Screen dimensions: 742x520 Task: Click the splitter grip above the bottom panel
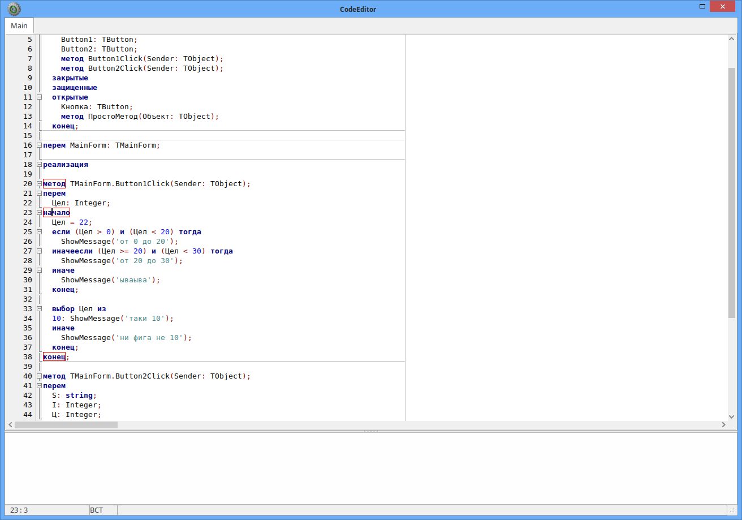point(371,431)
